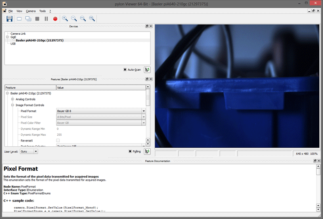Refresh the device list icon next to Auto-Scan
This screenshot has height=219, width=323.
coord(147,70)
